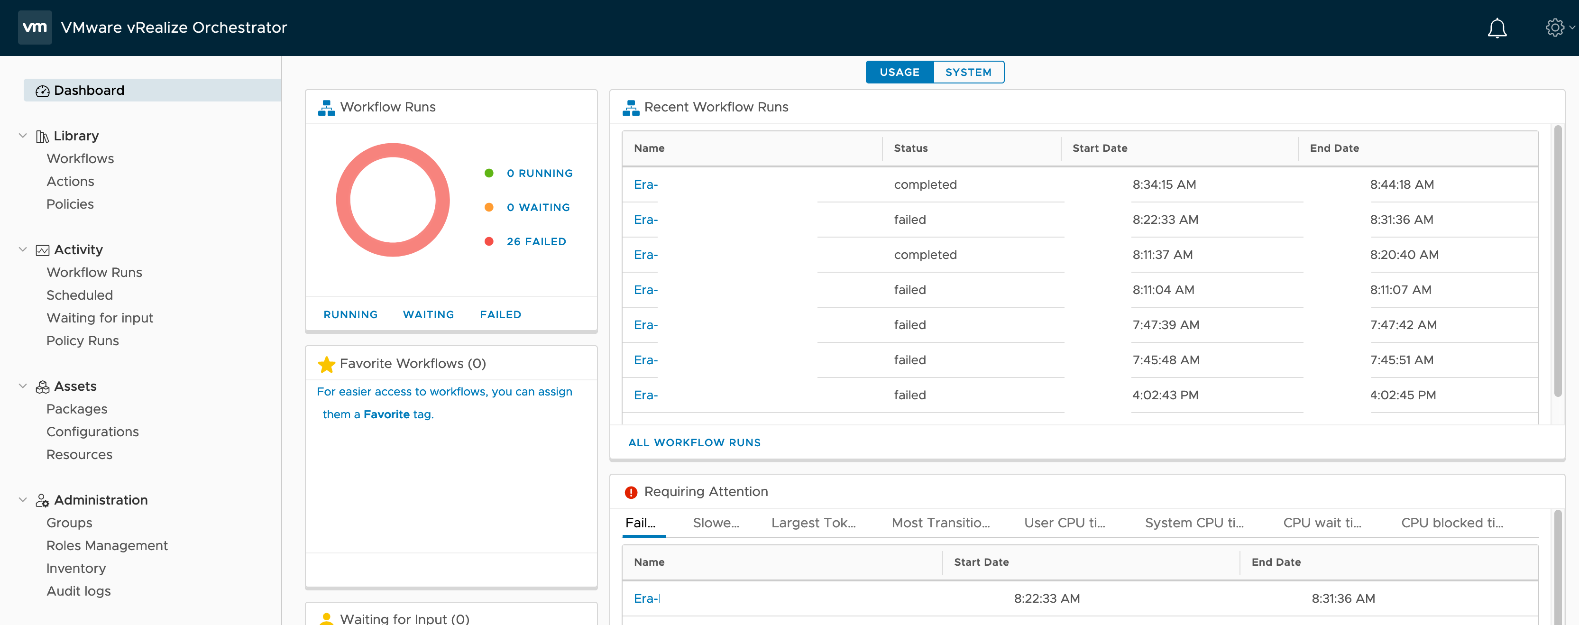Open Packages under Assets
This screenshot has width=1579, height=625.
(77, 409)
